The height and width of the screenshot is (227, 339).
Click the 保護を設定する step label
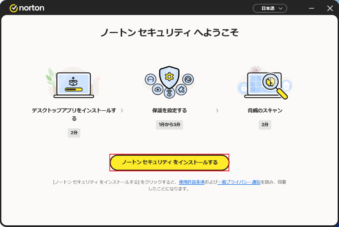pyautogui.click(x=169, y=111)
